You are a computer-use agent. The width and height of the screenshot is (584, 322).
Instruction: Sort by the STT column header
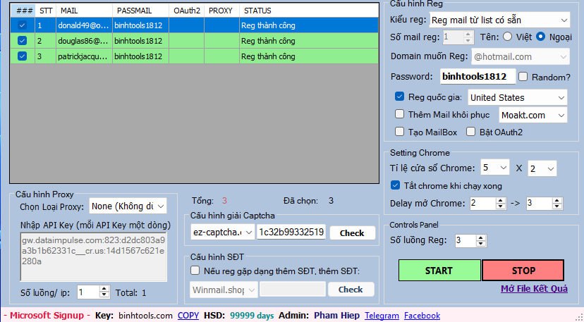[x=45, y=11]
